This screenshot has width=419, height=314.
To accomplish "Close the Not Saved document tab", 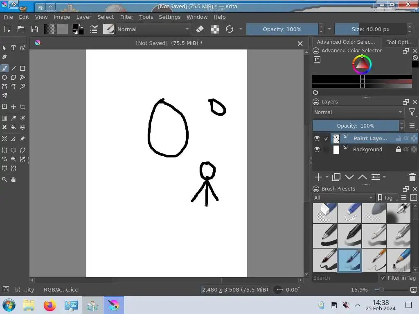I will point(300,43).
